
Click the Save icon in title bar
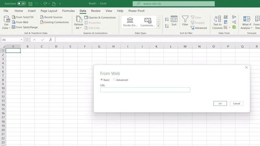(x=30, y=4)
